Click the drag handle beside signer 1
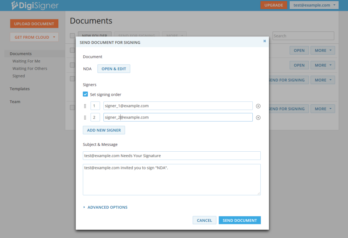This screenshot has width=348, height=238. 85,106
